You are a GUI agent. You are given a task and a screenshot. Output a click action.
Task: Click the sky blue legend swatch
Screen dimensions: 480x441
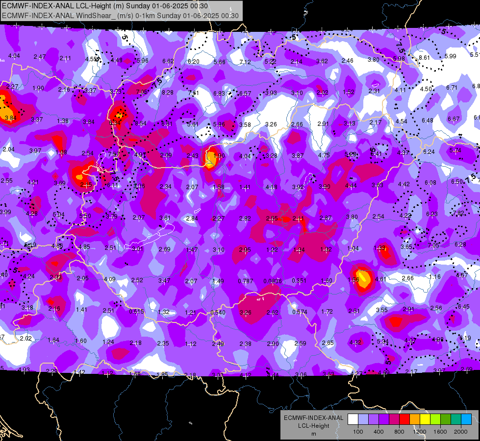tap(466, 419)
